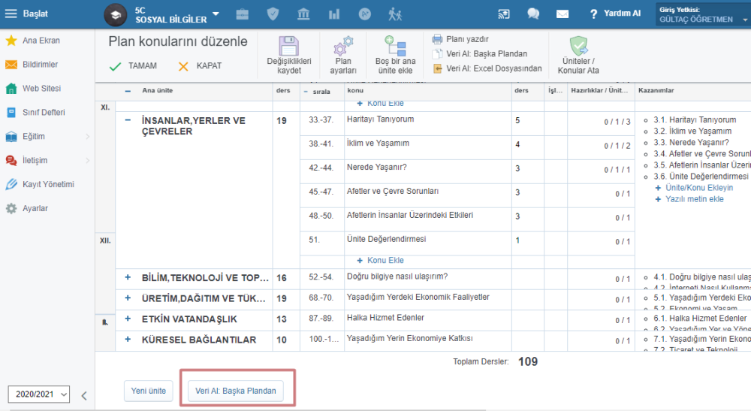Click the Kazanımlar column header
This screenshot has height=411, width=751.
click(x=656, y=90)
